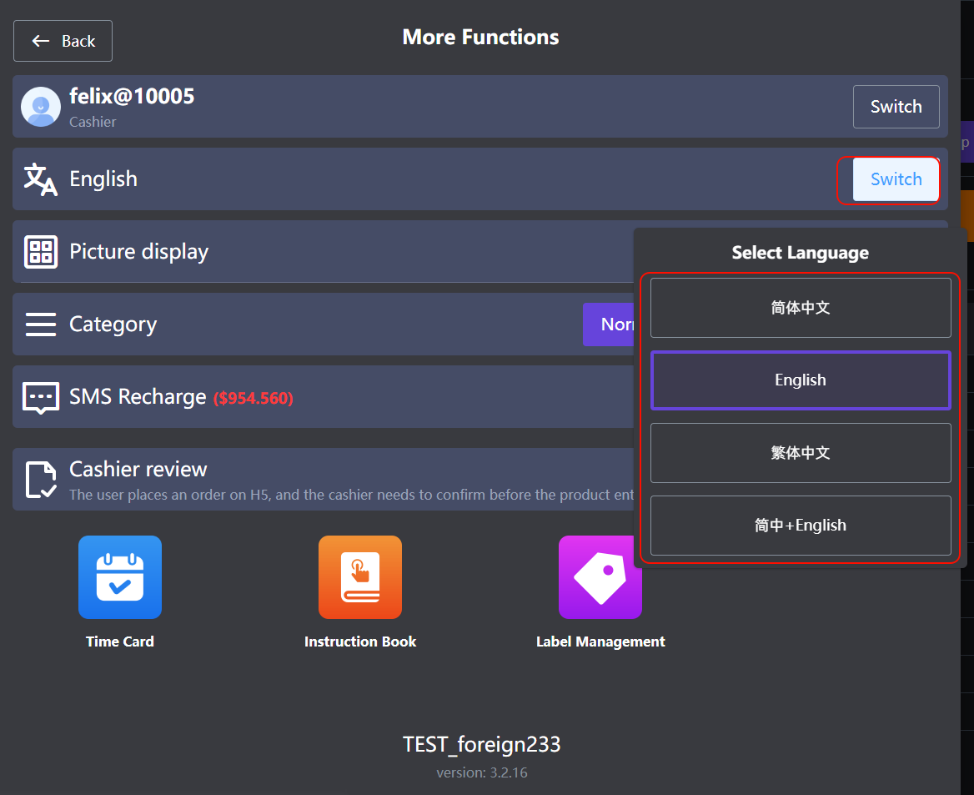
Task: Click the Cashier review document icon
Action: 41,480
